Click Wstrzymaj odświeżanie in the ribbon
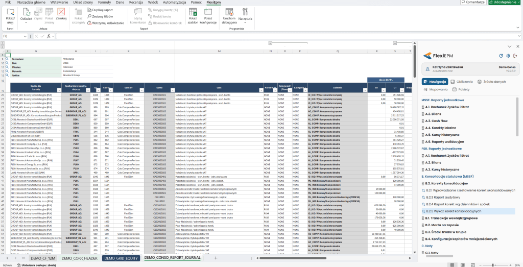This screenshot has height=267, width=523. pos(106,23)
